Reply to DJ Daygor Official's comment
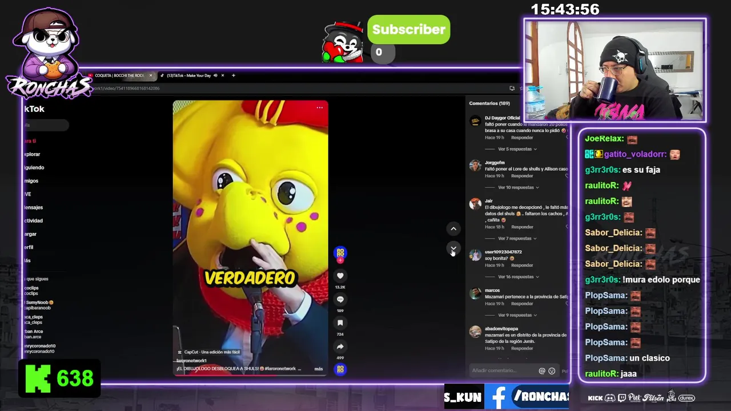Image resolution: width=731 pixels, height=411 pixels. pyautogui.click(x=522, y=138)
